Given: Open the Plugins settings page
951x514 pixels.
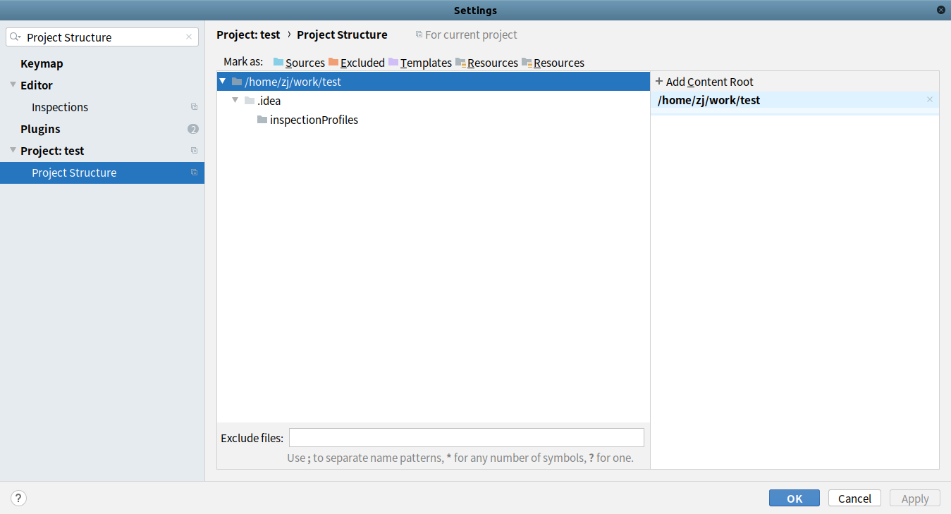Looking at the screenshot, I should (40, 129).
